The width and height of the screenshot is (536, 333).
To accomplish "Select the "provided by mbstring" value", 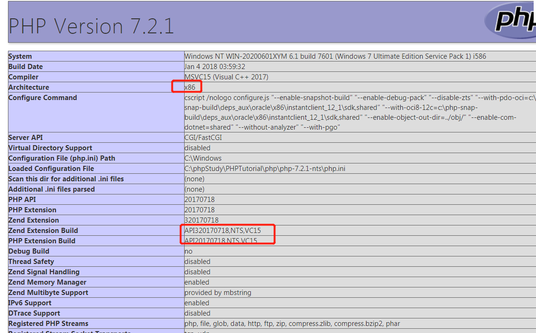I will (x=218, y=293).
